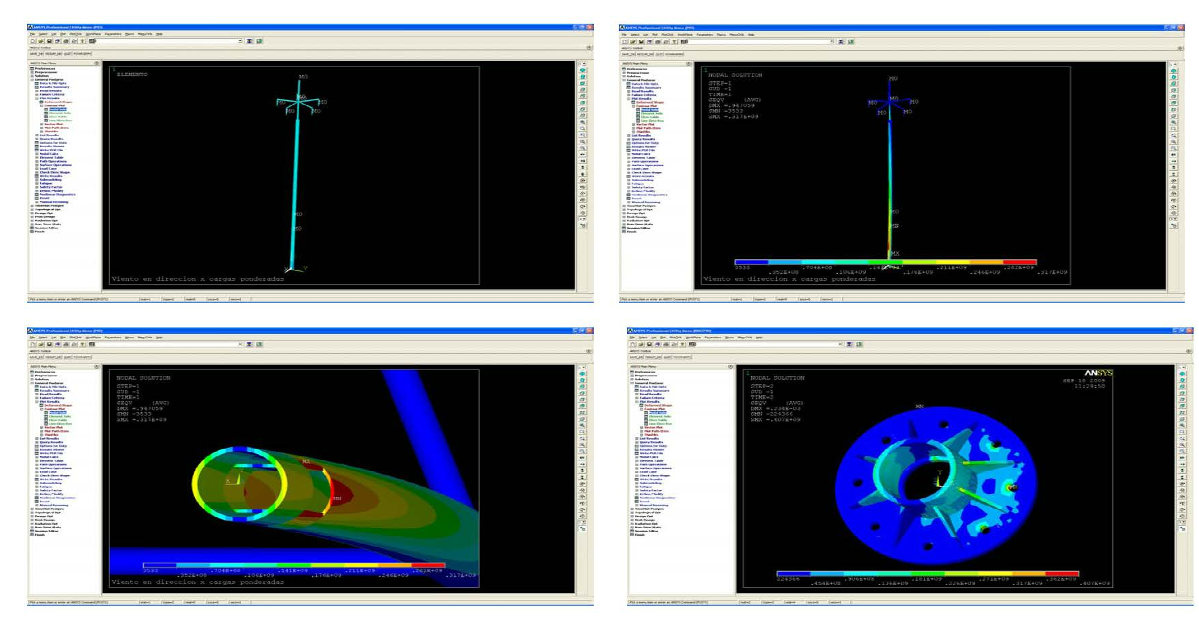Collapse Contour Plot node in bottom-right window tree

click(x=641, y=409)
